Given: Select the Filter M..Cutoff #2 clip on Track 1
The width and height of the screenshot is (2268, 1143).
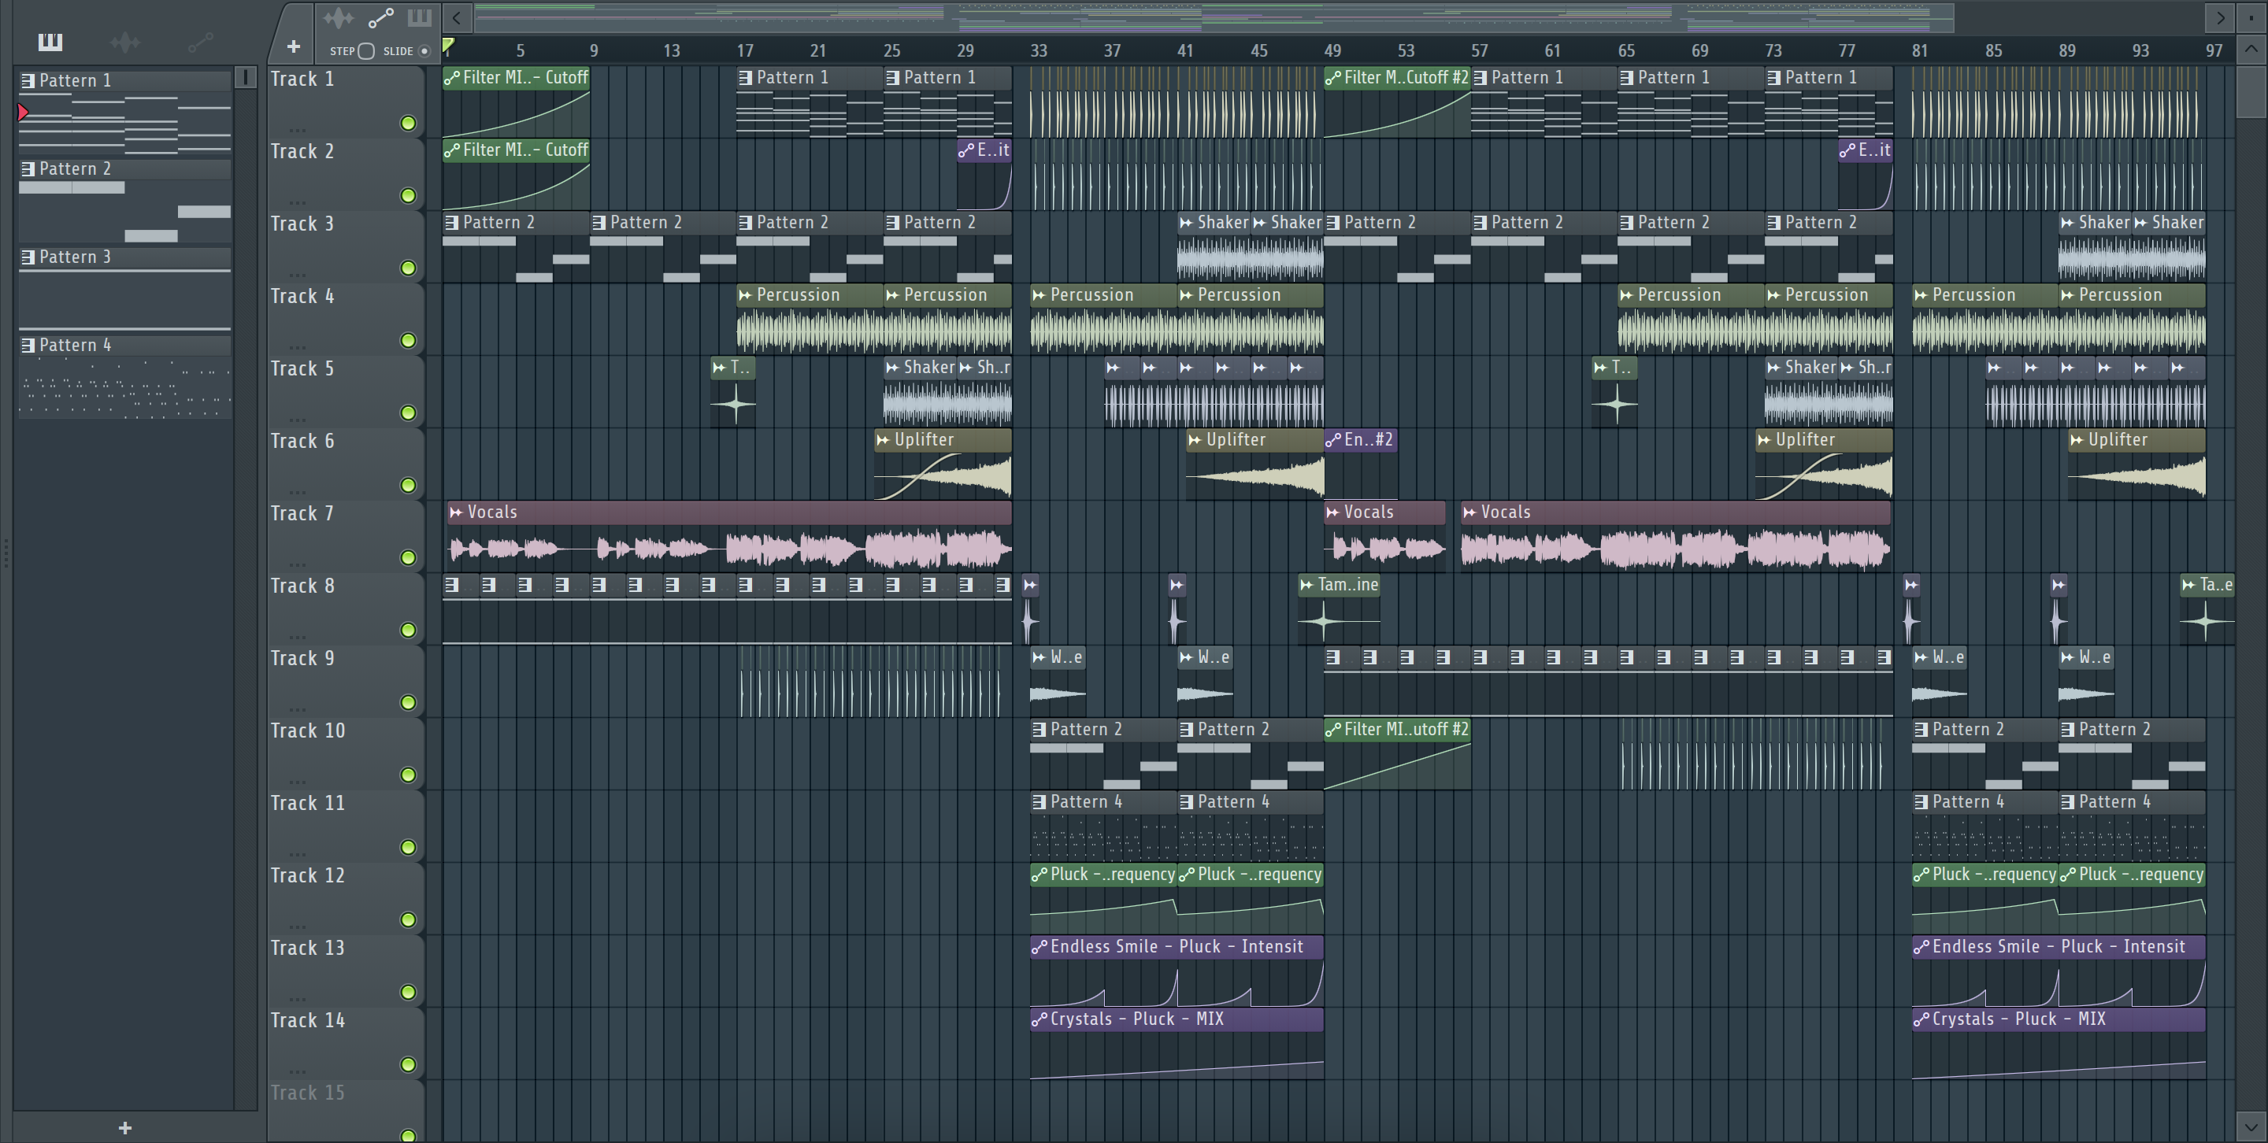Looking at the screenshot, I should click(x=1397, y=103).
